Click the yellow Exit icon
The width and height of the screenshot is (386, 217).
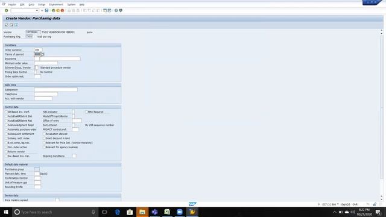coord(58,11)
